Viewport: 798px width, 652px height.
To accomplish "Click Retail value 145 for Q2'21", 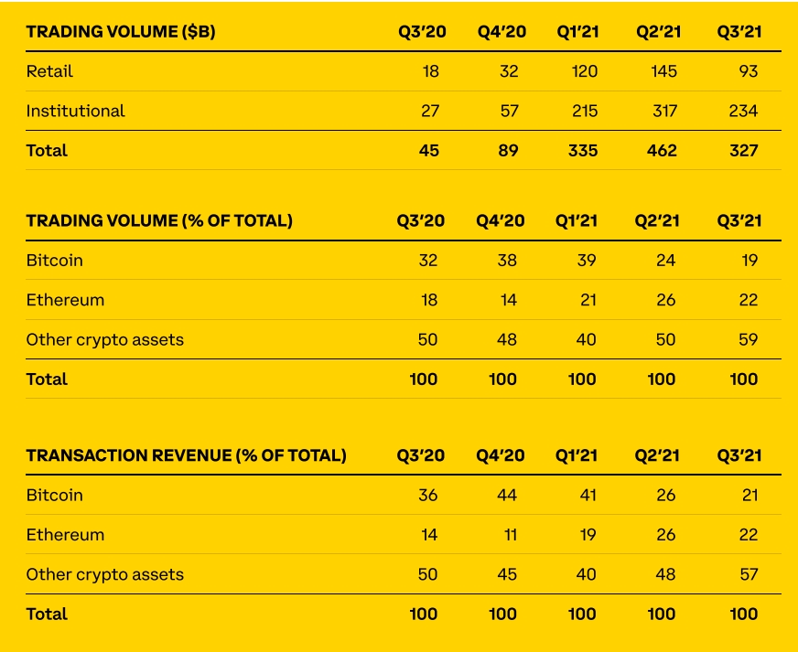I will click(x=663, y=71).
